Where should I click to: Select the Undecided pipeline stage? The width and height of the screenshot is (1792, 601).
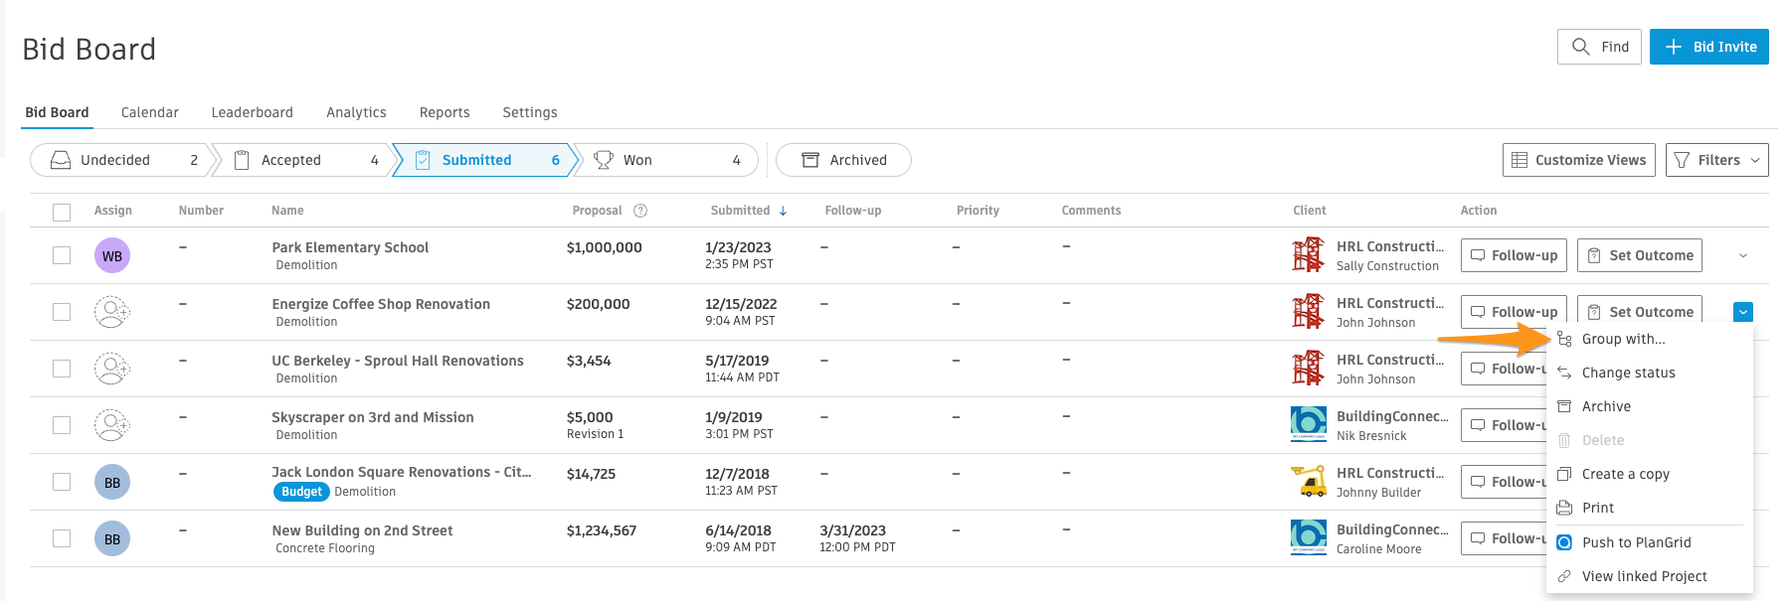(x=119, y=160)
